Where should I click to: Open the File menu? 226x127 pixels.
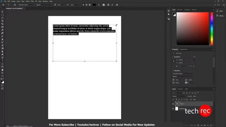pos(5,1)
